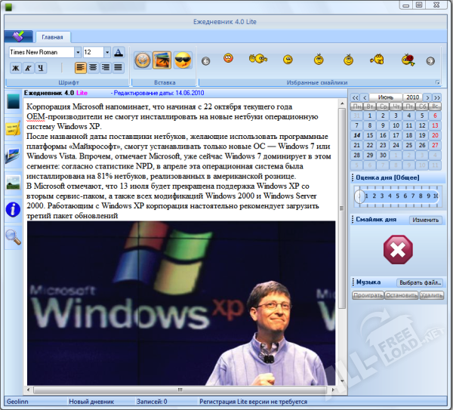The width and height of the screenshot is (453, 410).
Task: Open the application menu button with pen
Action: click(x=18, y=35)
